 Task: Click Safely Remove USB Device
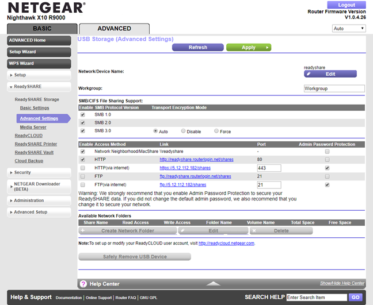tap(135, 257)
